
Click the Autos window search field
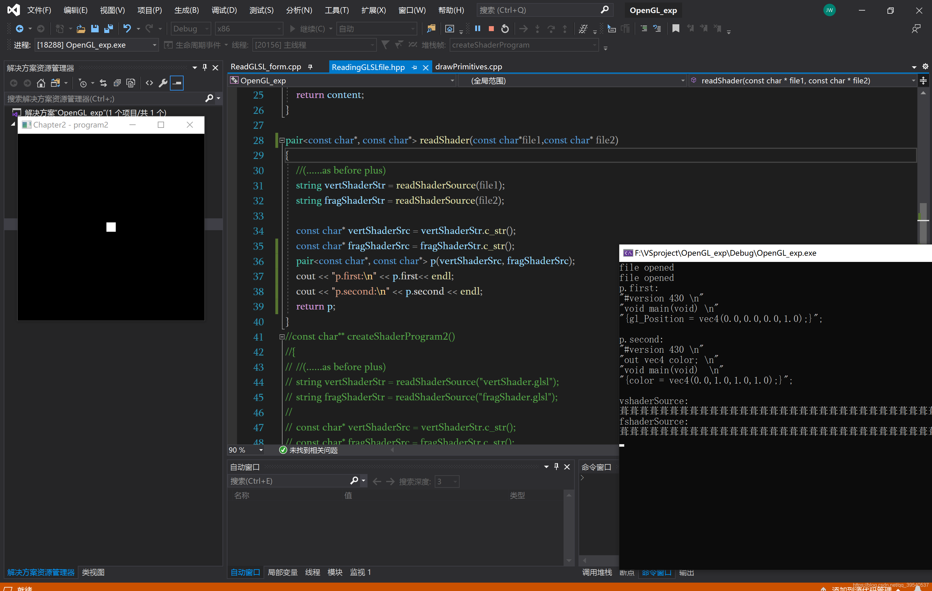288,481
